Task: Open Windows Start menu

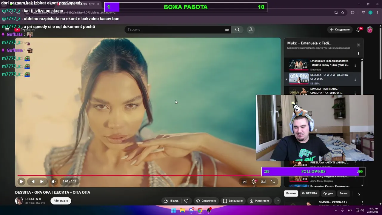Action: (174, 210)
